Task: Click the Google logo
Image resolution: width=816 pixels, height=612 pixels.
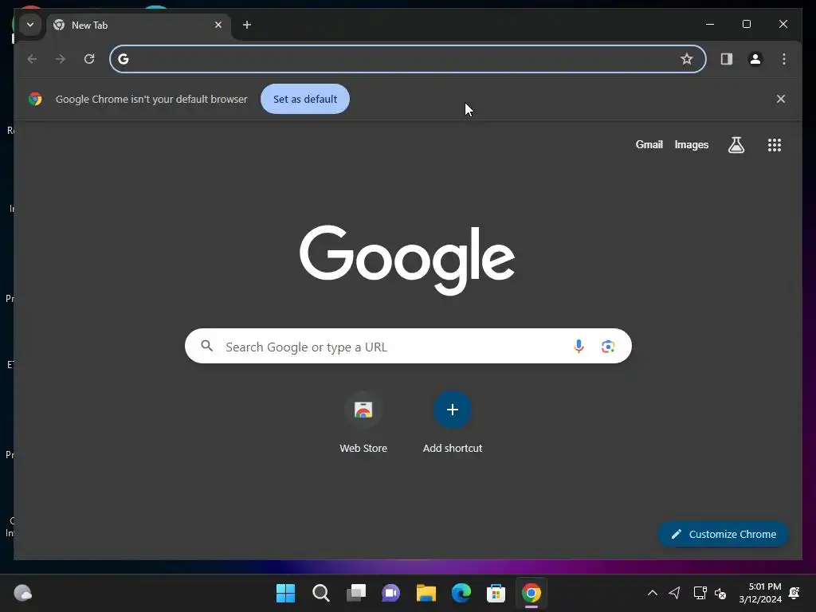Action: coord(407,259)
